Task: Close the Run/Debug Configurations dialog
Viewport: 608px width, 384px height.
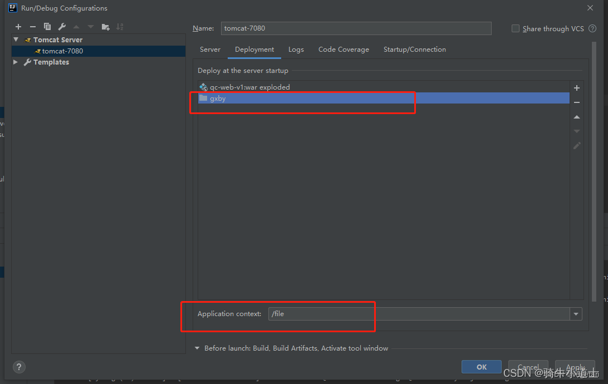Action: tap(590, 8)
